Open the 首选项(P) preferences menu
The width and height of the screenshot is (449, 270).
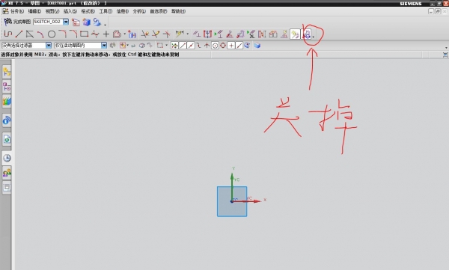tap(159, 11)
